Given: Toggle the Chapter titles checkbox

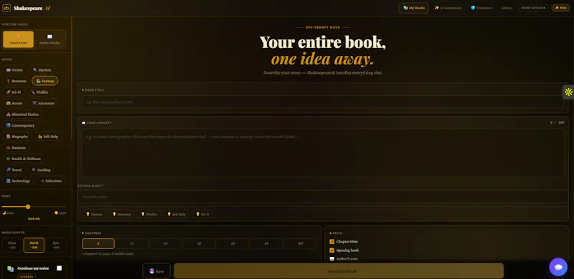Looking at the screenshot, I should coord(331,241).
